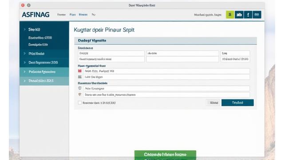Open the sidebar entry label ending in 2 DS
The width and height of the screenshot is (284, 160).
click(43, 62)
